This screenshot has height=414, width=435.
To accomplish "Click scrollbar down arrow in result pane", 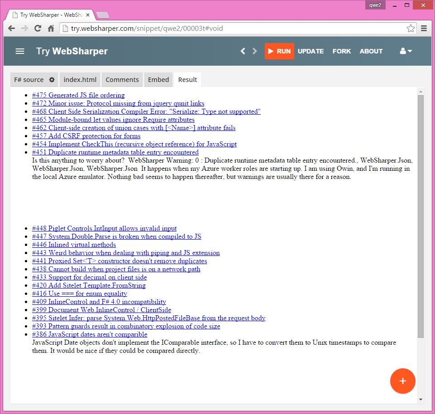I will [x=421, y=400].
